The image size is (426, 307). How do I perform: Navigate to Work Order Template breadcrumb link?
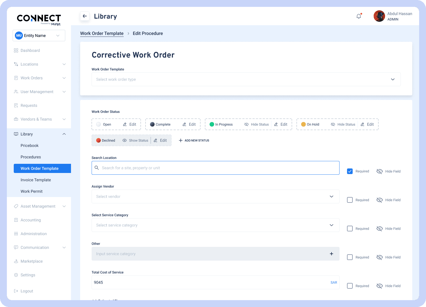102,34
